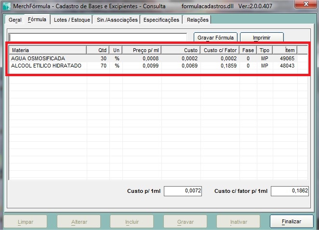319x230 pixels.
Task: Click the Gravar Fórmula button
Action: point(215,38)
